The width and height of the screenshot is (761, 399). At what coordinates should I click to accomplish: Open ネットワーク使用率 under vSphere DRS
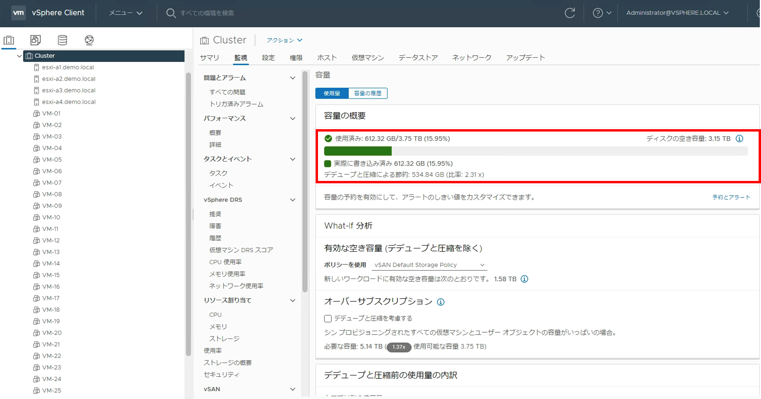pos(236,286)
